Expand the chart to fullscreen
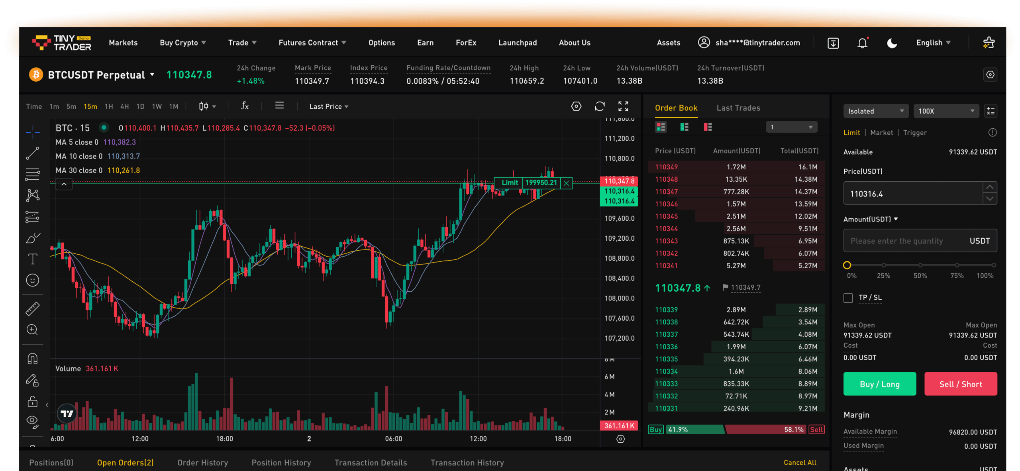The width and height of the screenshot is (1020, 471). 624,106
